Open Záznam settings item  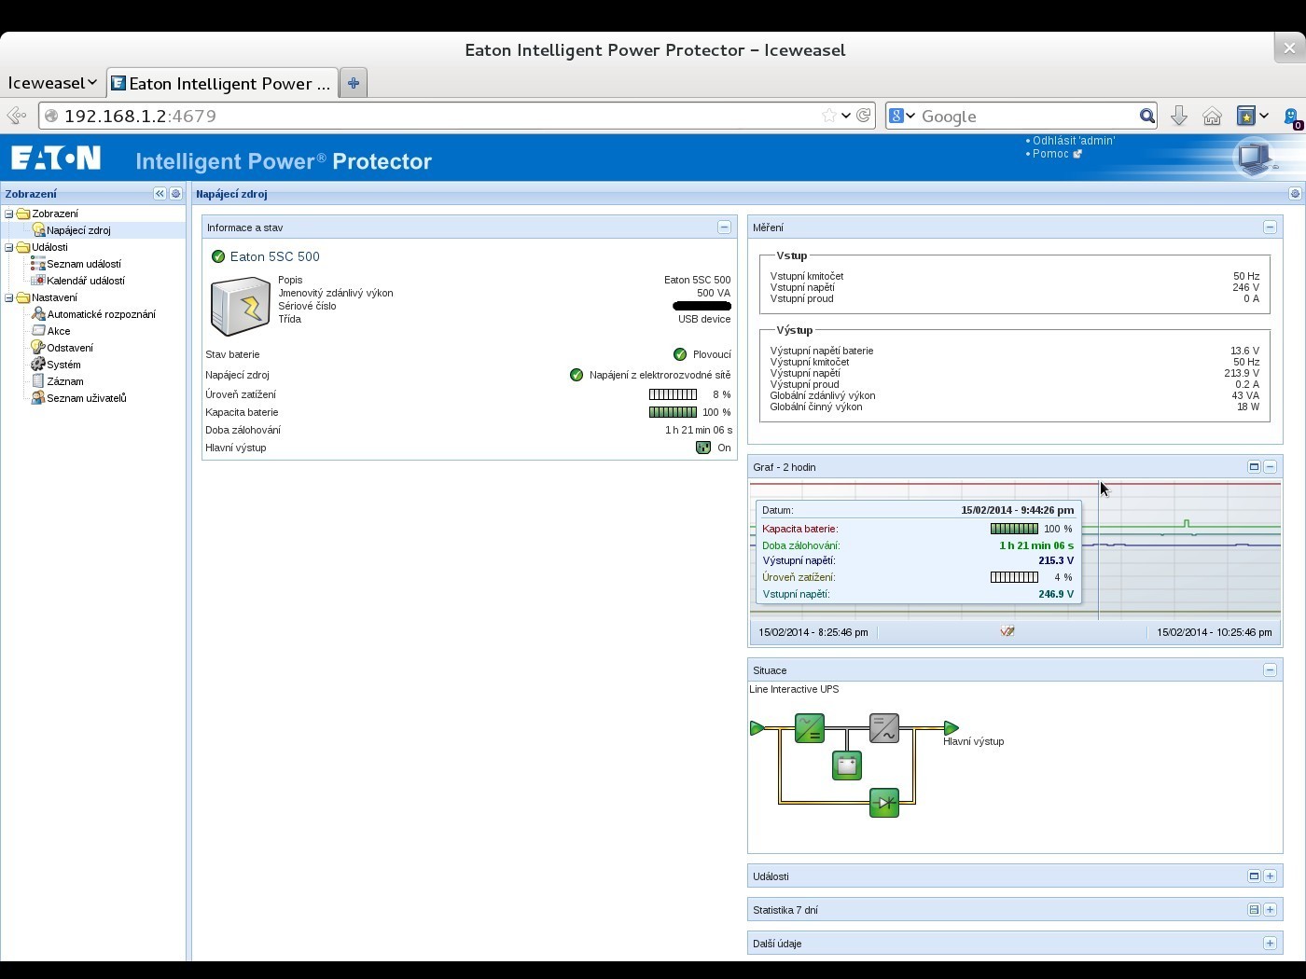[65, 381]
